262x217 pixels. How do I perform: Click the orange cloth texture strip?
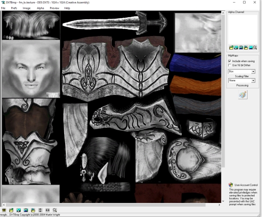(x=196, y=85)
